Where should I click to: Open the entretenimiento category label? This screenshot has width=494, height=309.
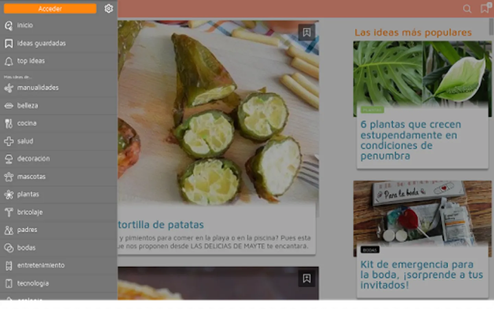41,265
